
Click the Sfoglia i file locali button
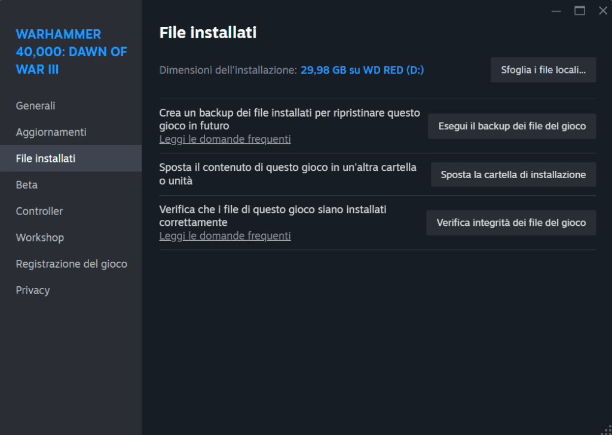tap(543, 70)
